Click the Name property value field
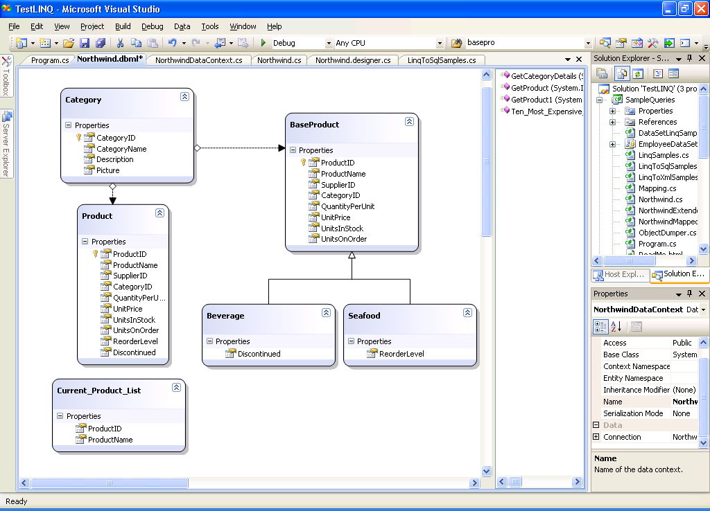 pos(684,402)
